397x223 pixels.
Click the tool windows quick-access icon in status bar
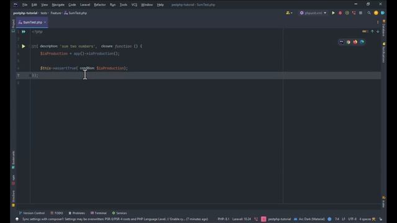(x=17, y=219)
